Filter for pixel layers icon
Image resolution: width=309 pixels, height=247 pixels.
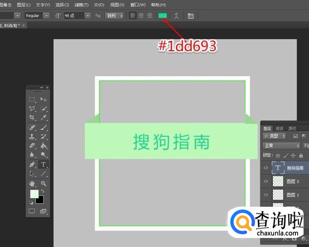click(295, 136)
